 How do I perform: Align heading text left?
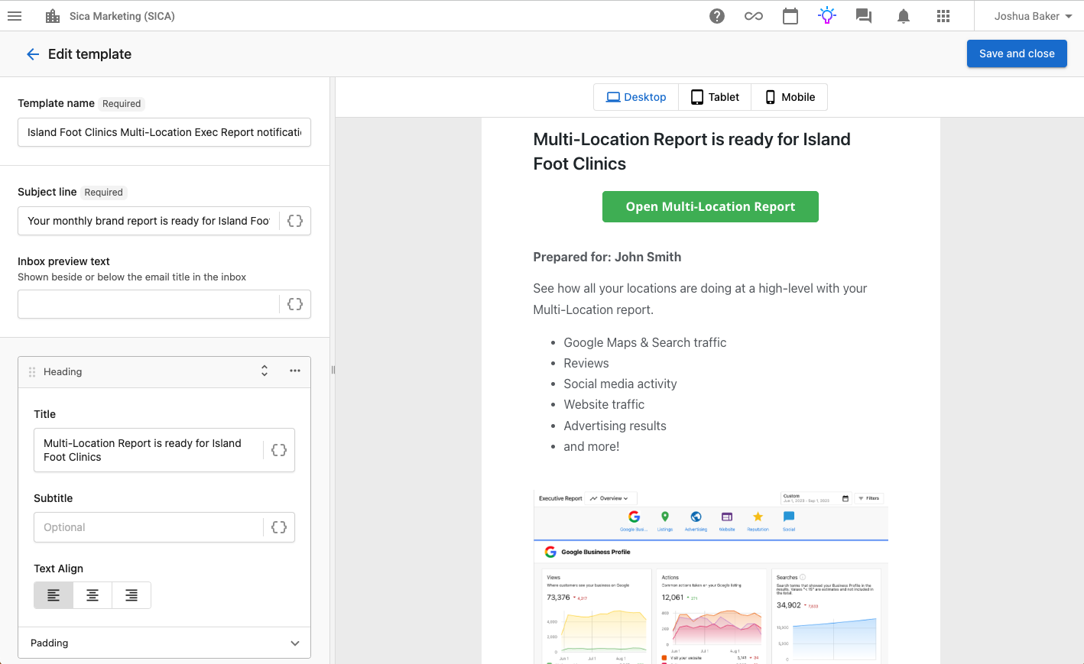pyautogui.click(x=54, y=595)
